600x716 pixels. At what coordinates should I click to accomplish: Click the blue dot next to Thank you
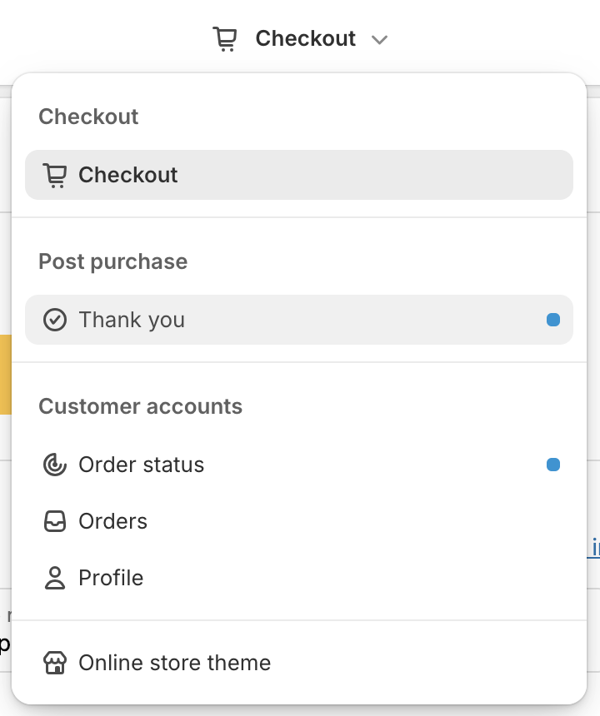pos(552,320)
